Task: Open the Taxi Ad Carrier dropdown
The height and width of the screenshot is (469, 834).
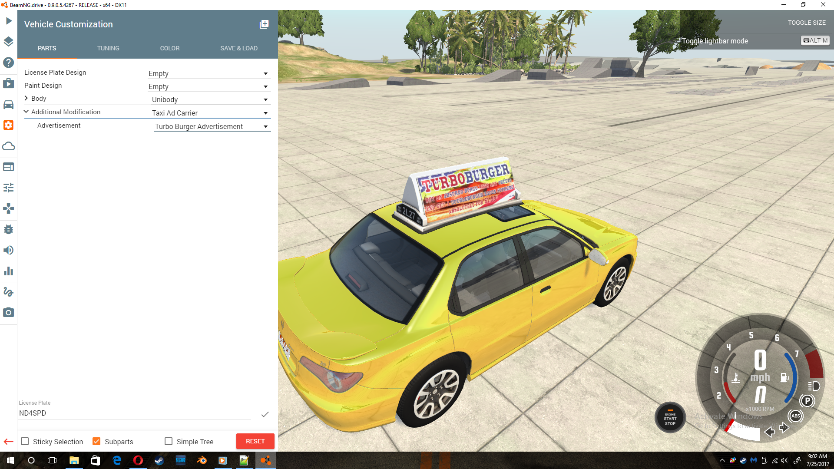Action: click(211, 113)
